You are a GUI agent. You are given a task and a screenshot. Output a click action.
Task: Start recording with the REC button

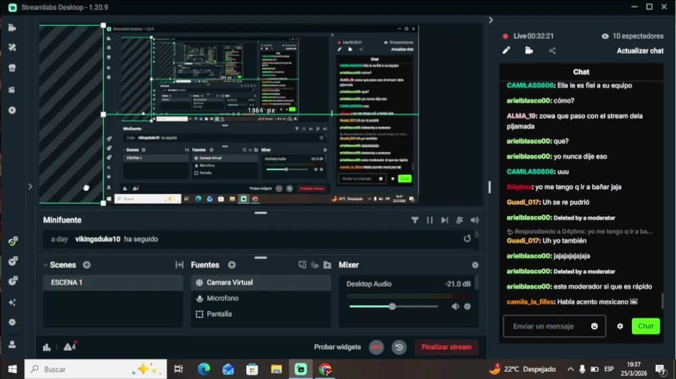(x=376, y=347)
